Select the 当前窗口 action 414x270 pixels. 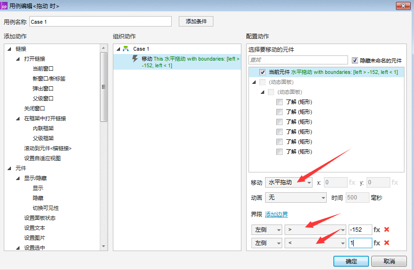pyautogui.click(x=43, y=69)
